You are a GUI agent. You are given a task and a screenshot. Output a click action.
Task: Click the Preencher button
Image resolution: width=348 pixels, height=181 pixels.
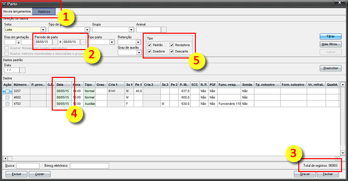[331, 68]
